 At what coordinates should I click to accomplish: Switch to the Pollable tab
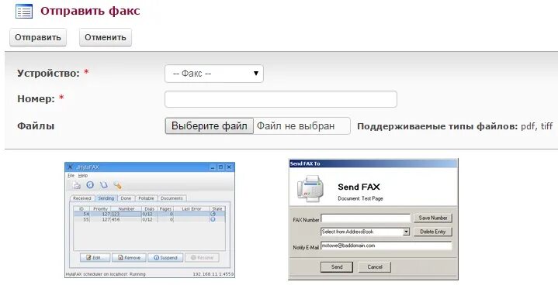tap(146, 198)
